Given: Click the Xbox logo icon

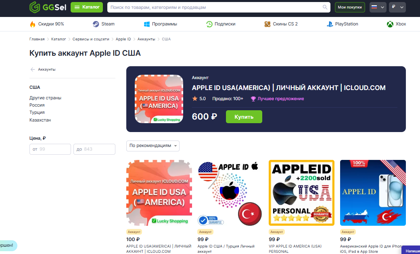Looking at the screenshot, I should pyautogui.click(x=390, y=24).
